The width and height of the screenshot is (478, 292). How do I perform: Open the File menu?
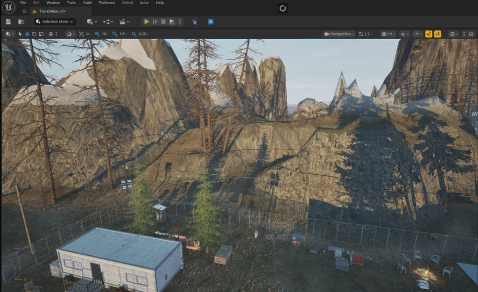(23, 3)
